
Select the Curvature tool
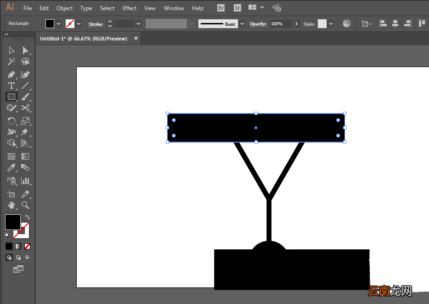tap(25, 75)
